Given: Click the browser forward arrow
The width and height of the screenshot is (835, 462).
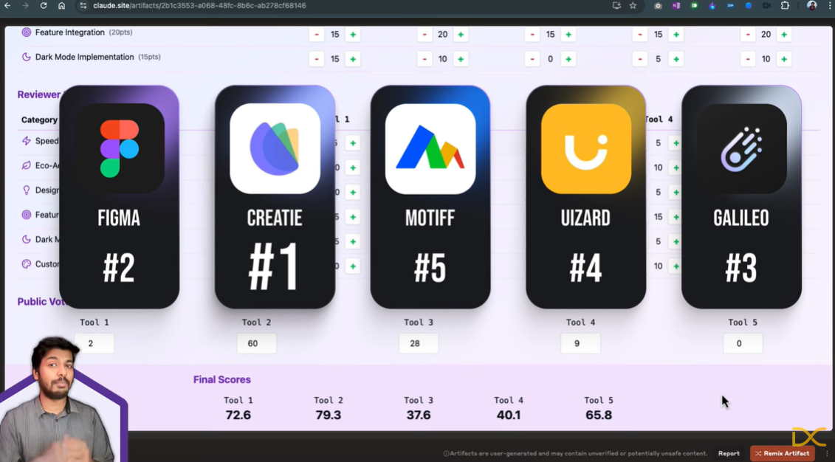Looking at the screenshot, I should click(26, 5).
